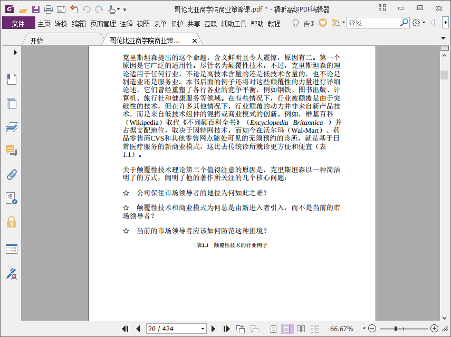The width and height of the screenshot is (451, 337).
Task: Open the 视图 tab
Action: coord(143,24)
